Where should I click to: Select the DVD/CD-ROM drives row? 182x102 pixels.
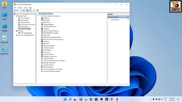coord(50,27)
